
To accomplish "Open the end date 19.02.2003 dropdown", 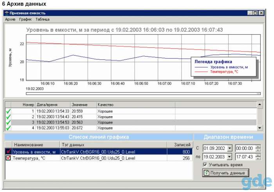I will (230, 157).
